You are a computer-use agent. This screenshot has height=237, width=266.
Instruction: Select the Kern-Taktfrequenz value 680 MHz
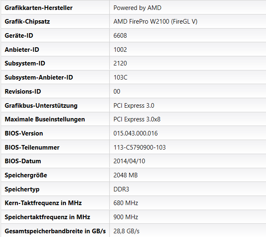[126, 203]
